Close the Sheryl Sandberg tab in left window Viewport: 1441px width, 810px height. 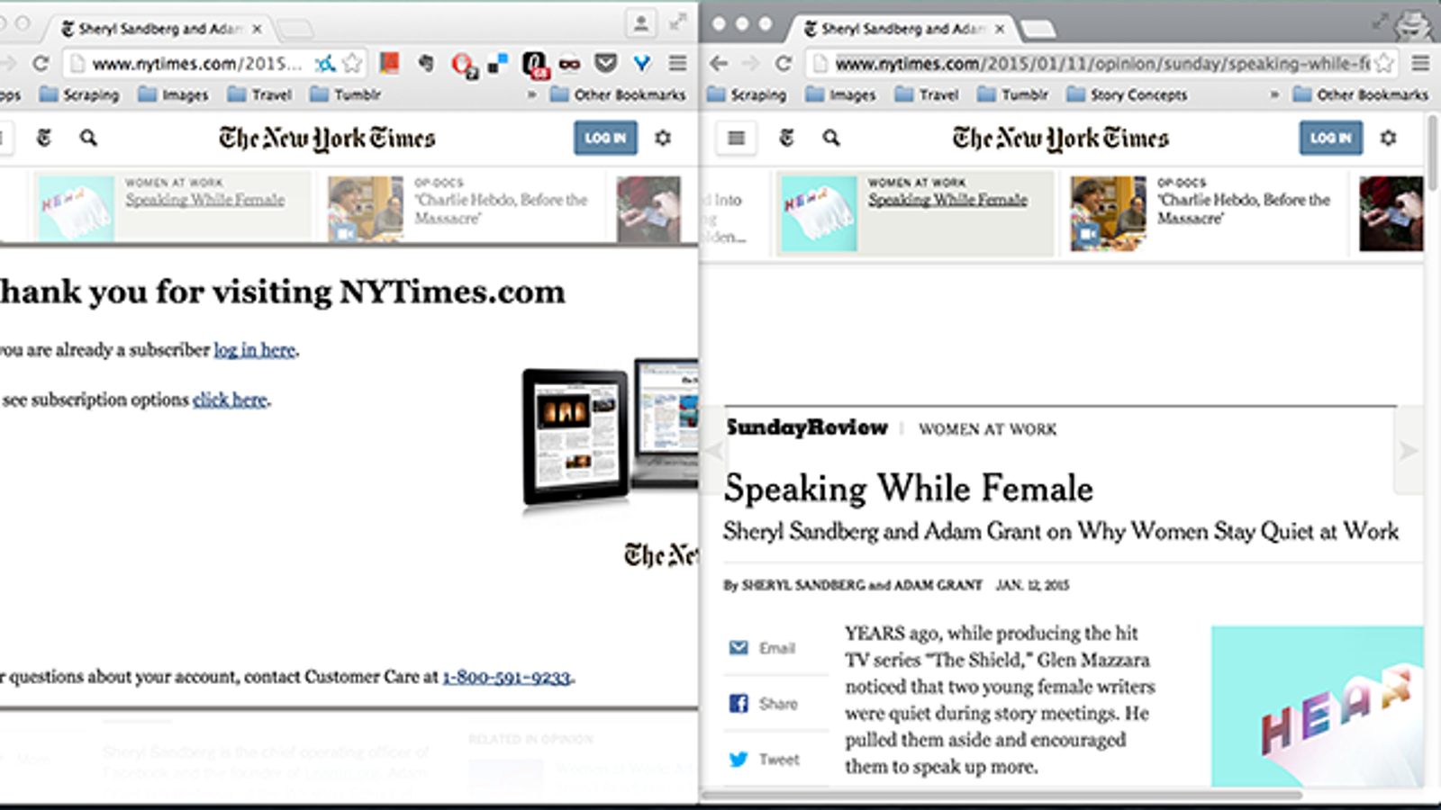pos(257,29)
